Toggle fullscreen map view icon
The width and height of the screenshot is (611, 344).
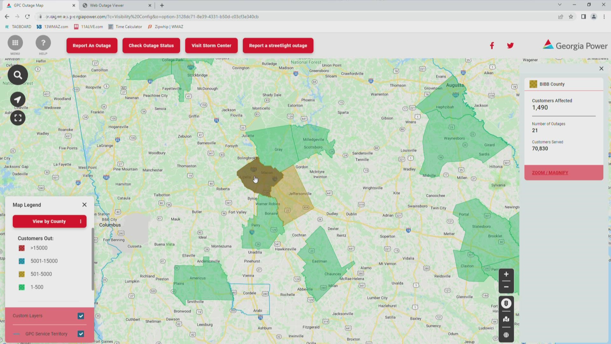pos(18,118)
